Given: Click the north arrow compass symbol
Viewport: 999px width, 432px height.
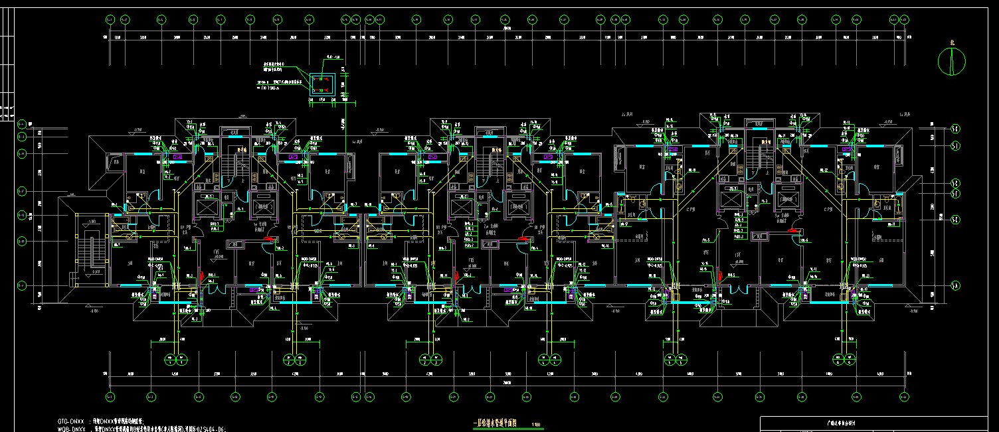Looking at the screenshot, I should [x=951, y=61].
